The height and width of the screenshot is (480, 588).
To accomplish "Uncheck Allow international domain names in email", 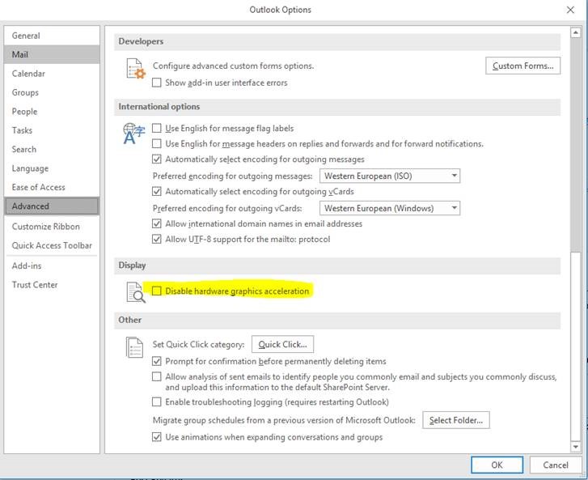I will tap(157, 223).
